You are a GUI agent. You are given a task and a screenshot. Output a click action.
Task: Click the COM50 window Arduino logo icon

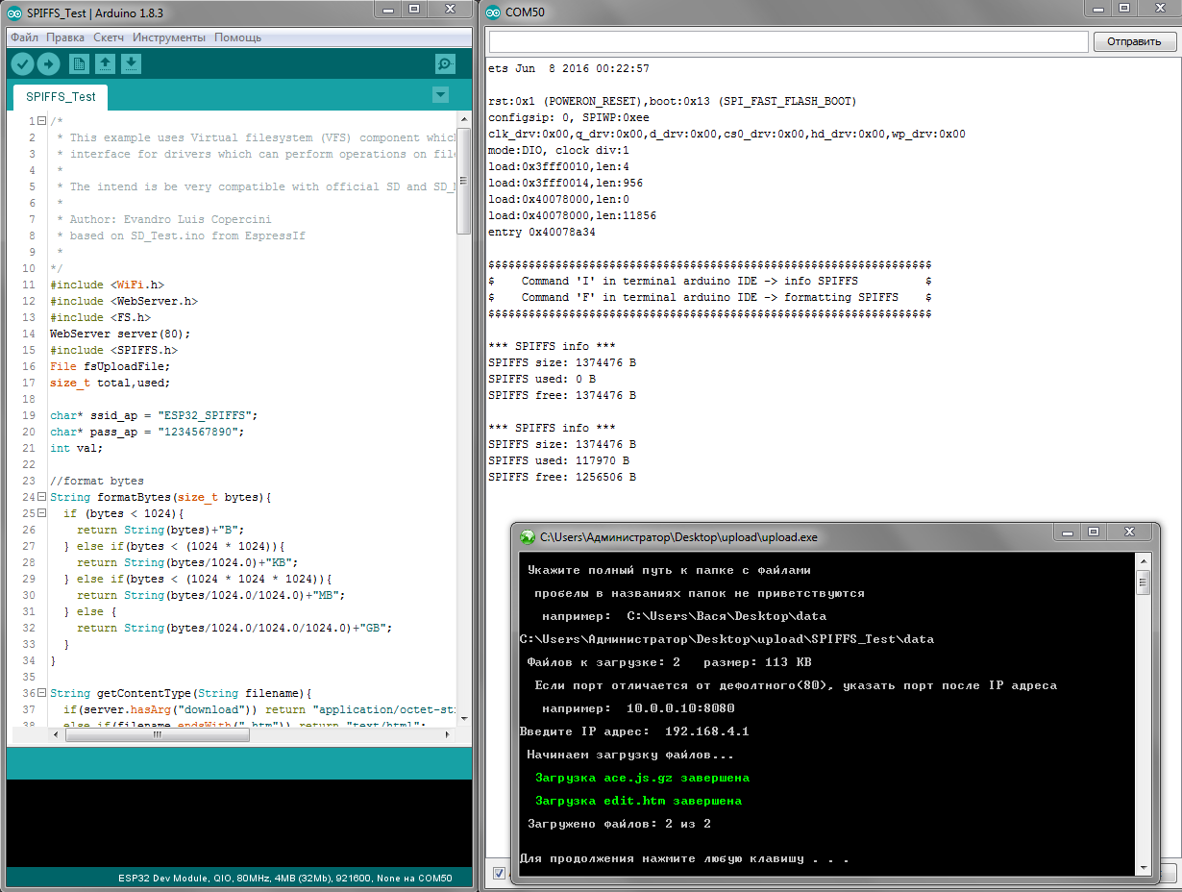tap(493, 12)
